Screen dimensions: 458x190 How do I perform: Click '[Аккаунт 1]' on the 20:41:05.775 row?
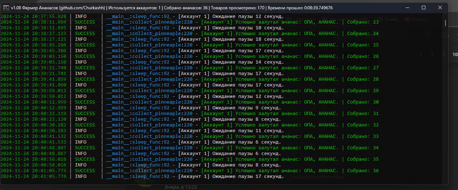coord(216,171)
